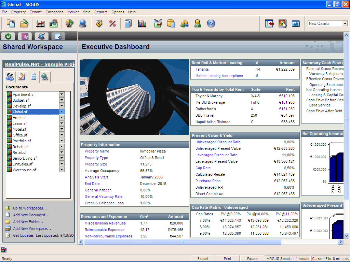Viewport: 350px width, 262px height.
Task: Click the Up to Workspaces link
Action: (30, 208)
